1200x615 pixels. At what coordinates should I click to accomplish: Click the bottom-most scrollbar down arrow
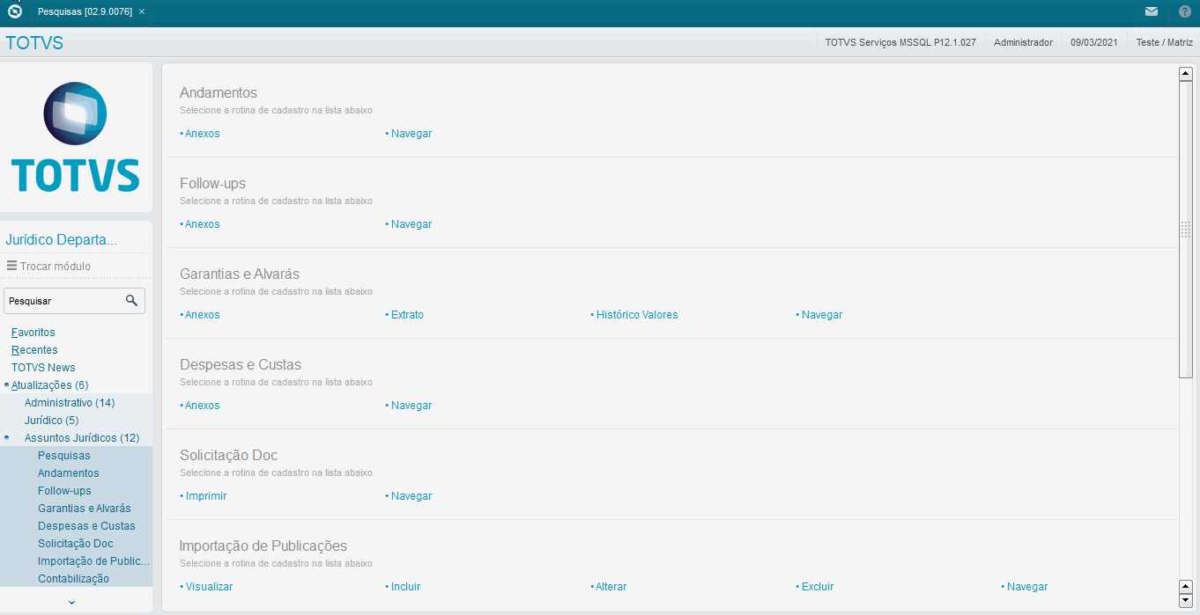click(x=1185, y=601)
